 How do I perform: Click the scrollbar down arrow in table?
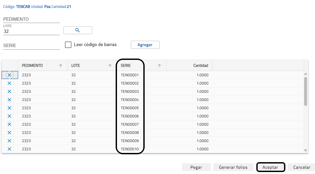tap(305, 150)
